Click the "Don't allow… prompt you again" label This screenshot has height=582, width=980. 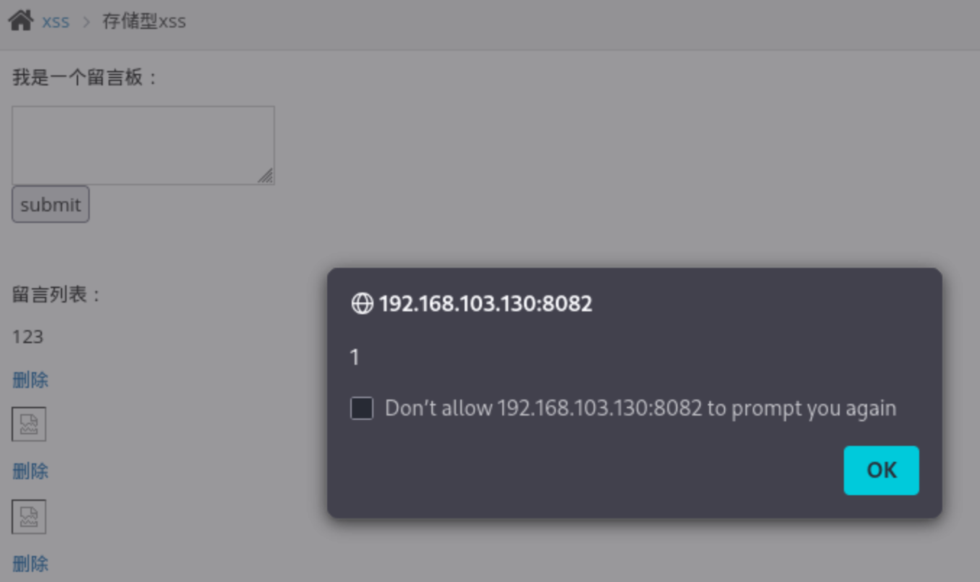640,408
